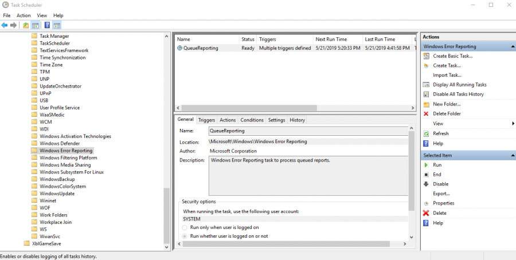Click the task list horizontal scrollbar
516x260 pixels.
coord(249,108)
